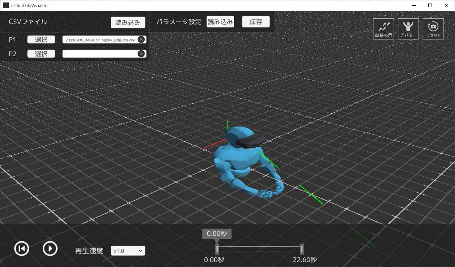Toggle the アバター avatar display icon

coord(408,29)
